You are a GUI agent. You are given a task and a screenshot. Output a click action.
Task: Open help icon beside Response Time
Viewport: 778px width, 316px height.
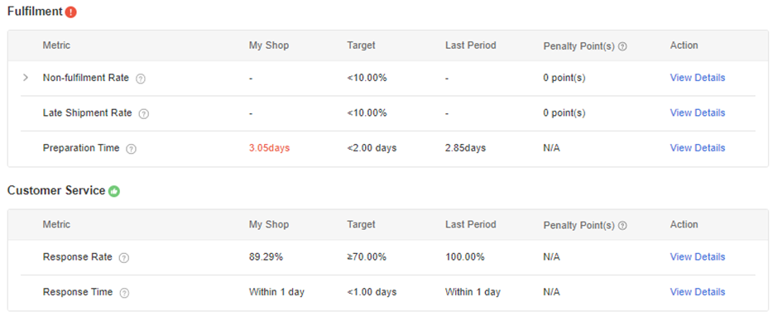tap(124, 293)
